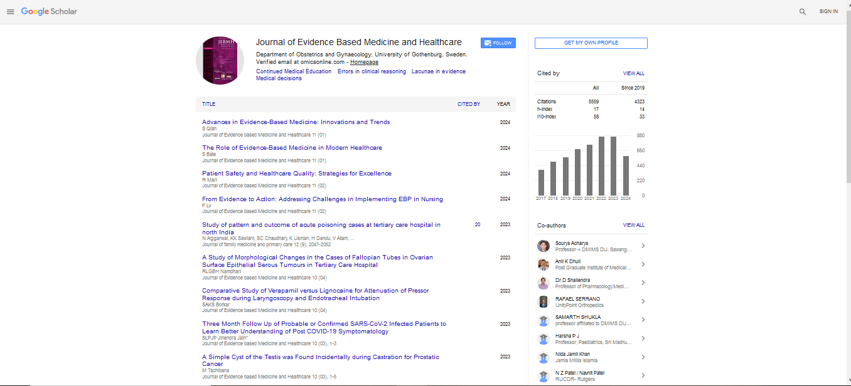This screenshot has width=851, height=386.
Task: Open article on acute poisoning cases in north India
Action: 321,229
